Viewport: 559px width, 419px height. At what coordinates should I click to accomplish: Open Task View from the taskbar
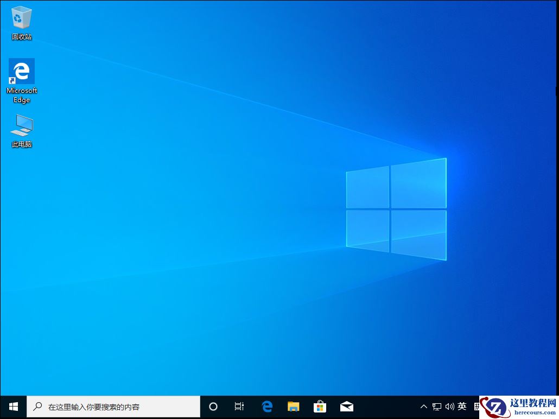[239, 406]
